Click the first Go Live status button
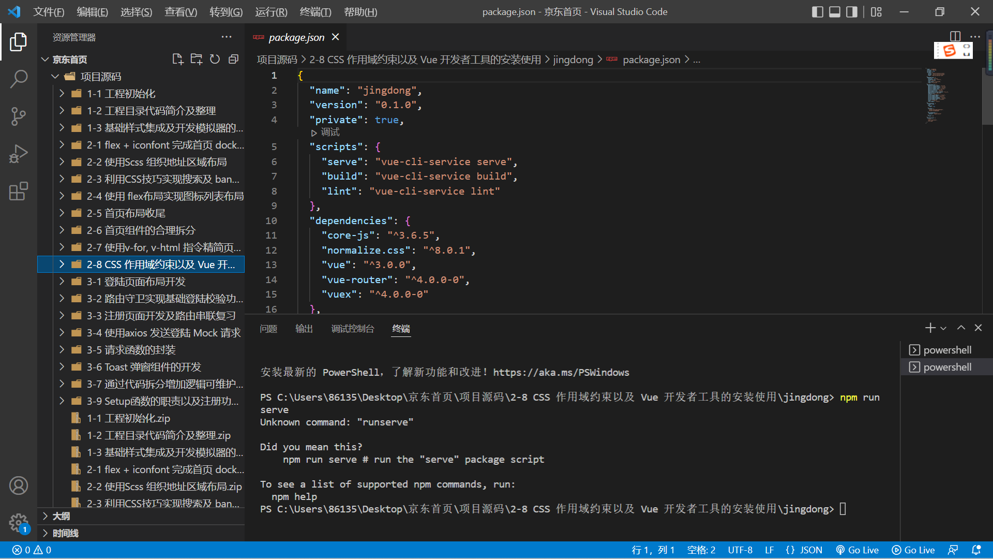The image size is (993, 559). click(x=857, y=550)
